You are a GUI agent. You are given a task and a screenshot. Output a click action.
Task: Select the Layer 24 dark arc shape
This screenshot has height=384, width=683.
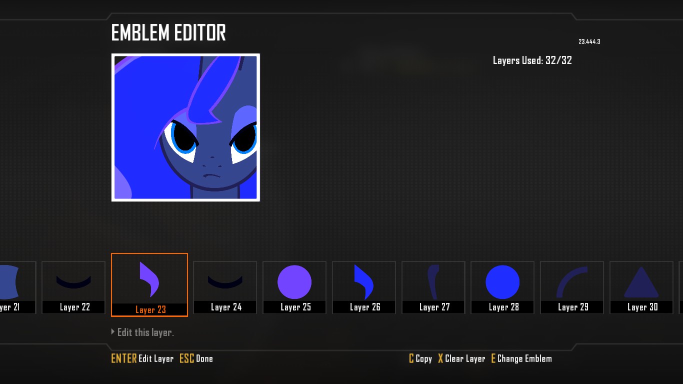click(224, 282)
